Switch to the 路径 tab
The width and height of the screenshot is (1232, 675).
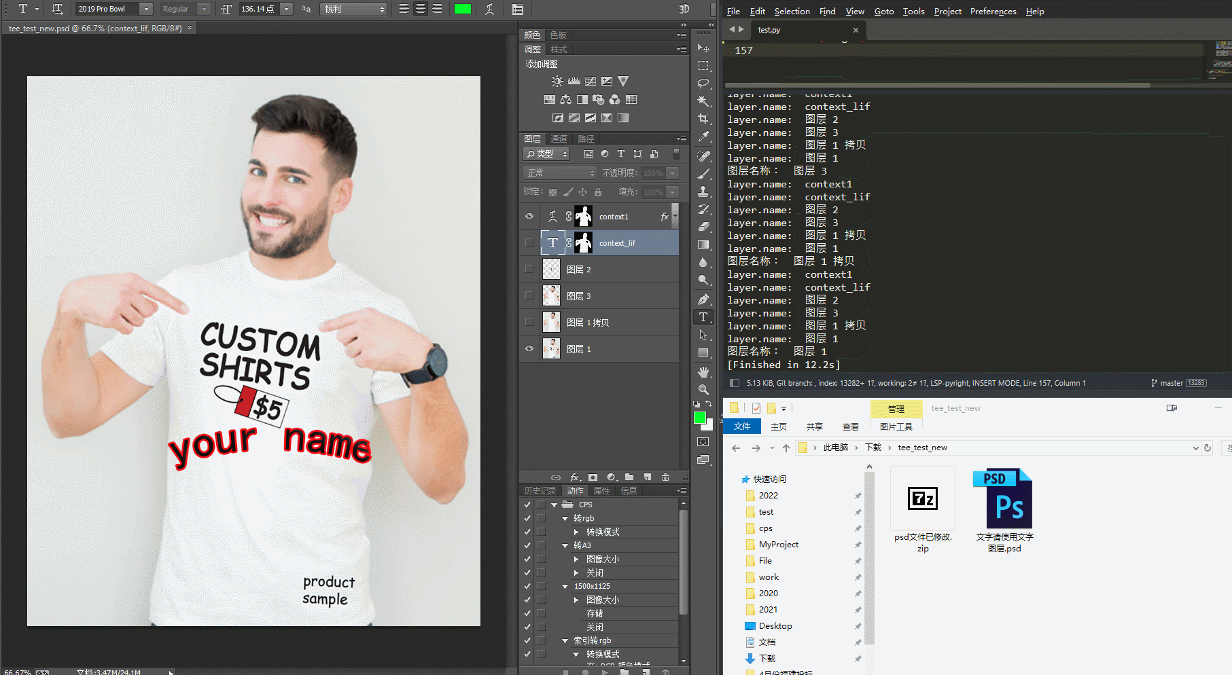coord(586,139)
